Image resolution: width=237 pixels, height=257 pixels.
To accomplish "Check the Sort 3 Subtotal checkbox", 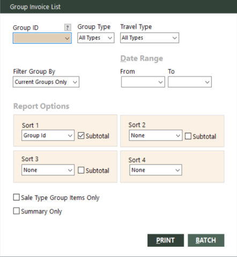I will [x=81, y=170].
